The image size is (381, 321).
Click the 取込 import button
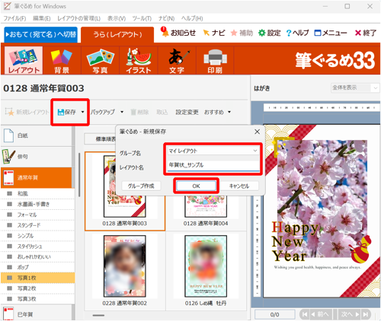162,112
